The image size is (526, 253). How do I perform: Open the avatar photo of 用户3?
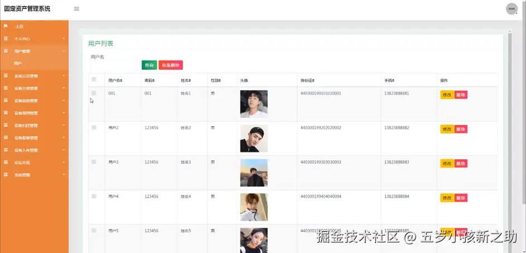click(x=254, y=173)
